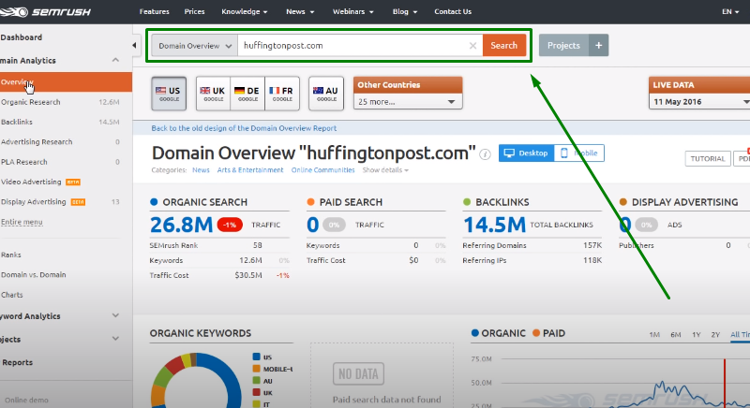Clear the domain search field
Viewport: 750px width, 408px height.
pyautogui.click(x=472, y=46)
